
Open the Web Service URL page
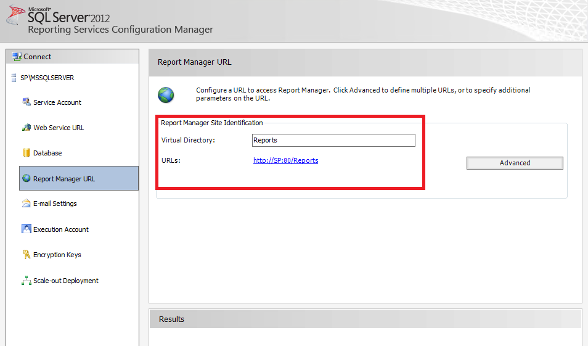59,128
